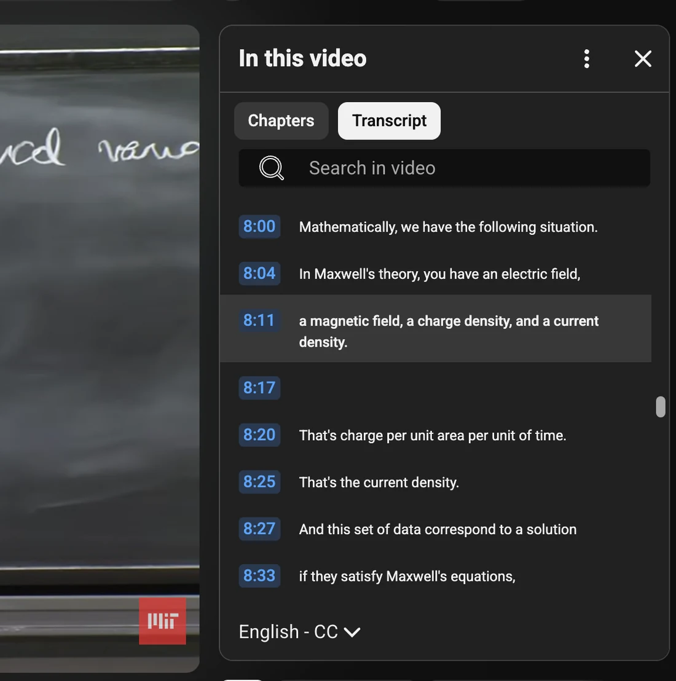Select line "That's the current density."

[379, 482]
